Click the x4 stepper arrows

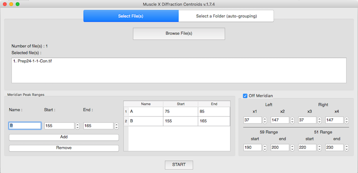(347, 120)
